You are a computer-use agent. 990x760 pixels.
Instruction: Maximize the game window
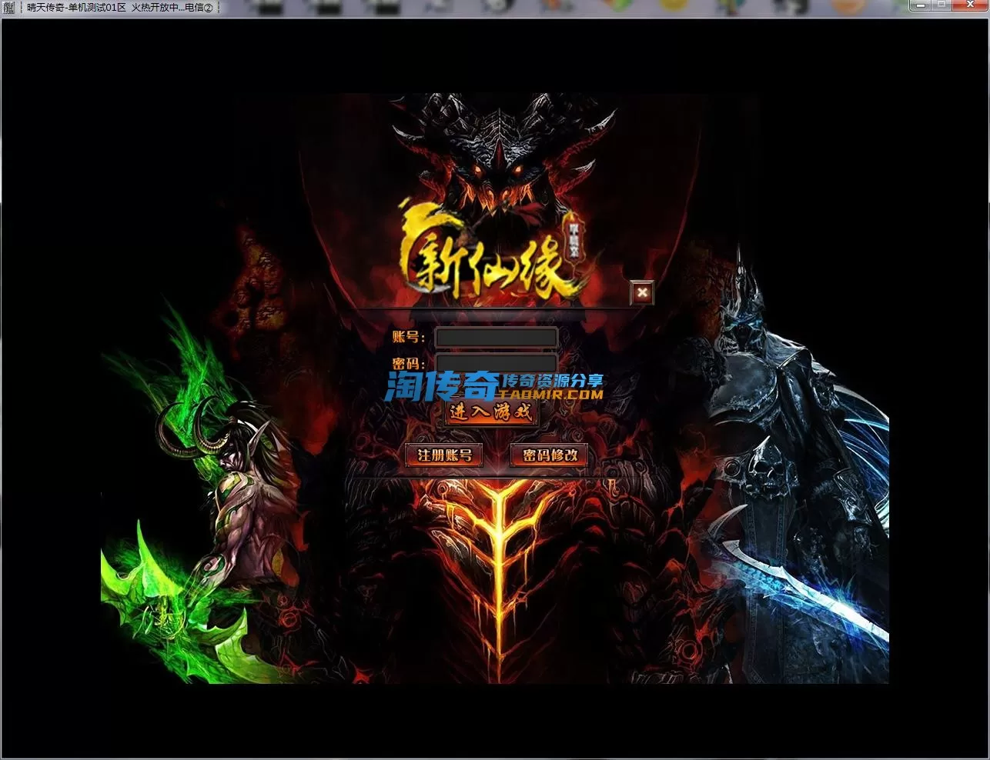(x=942, y=5)
